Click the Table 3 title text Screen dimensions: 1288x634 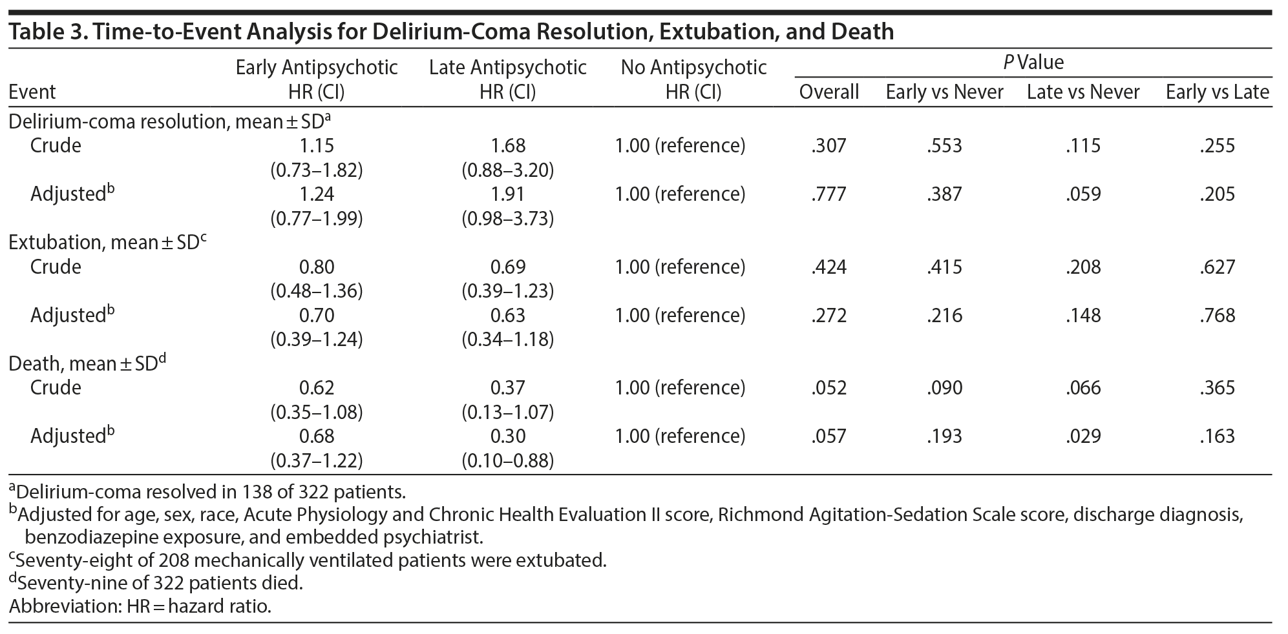(x=450, y=31)
